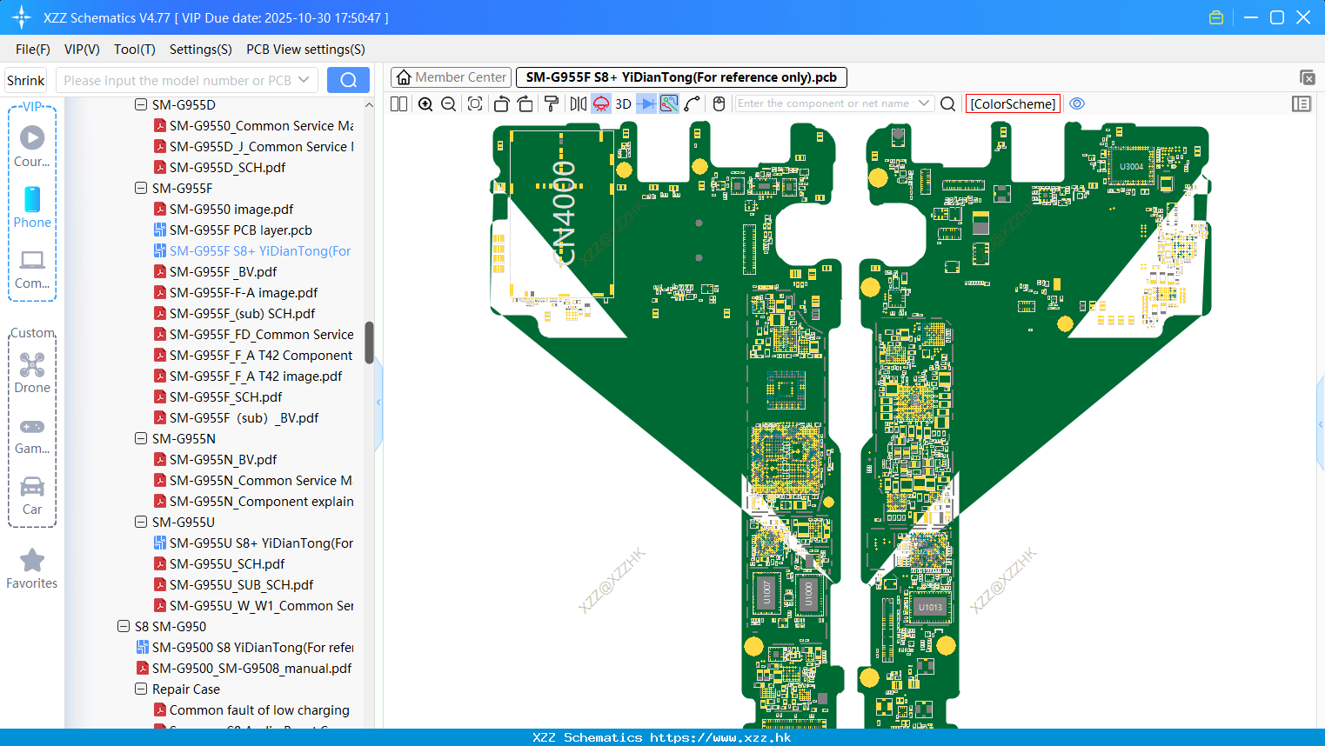The height and width of the screenshot is (746, 1325).
Task: Click the toolbox icon in title bar
Action: tap(1216, 17)
